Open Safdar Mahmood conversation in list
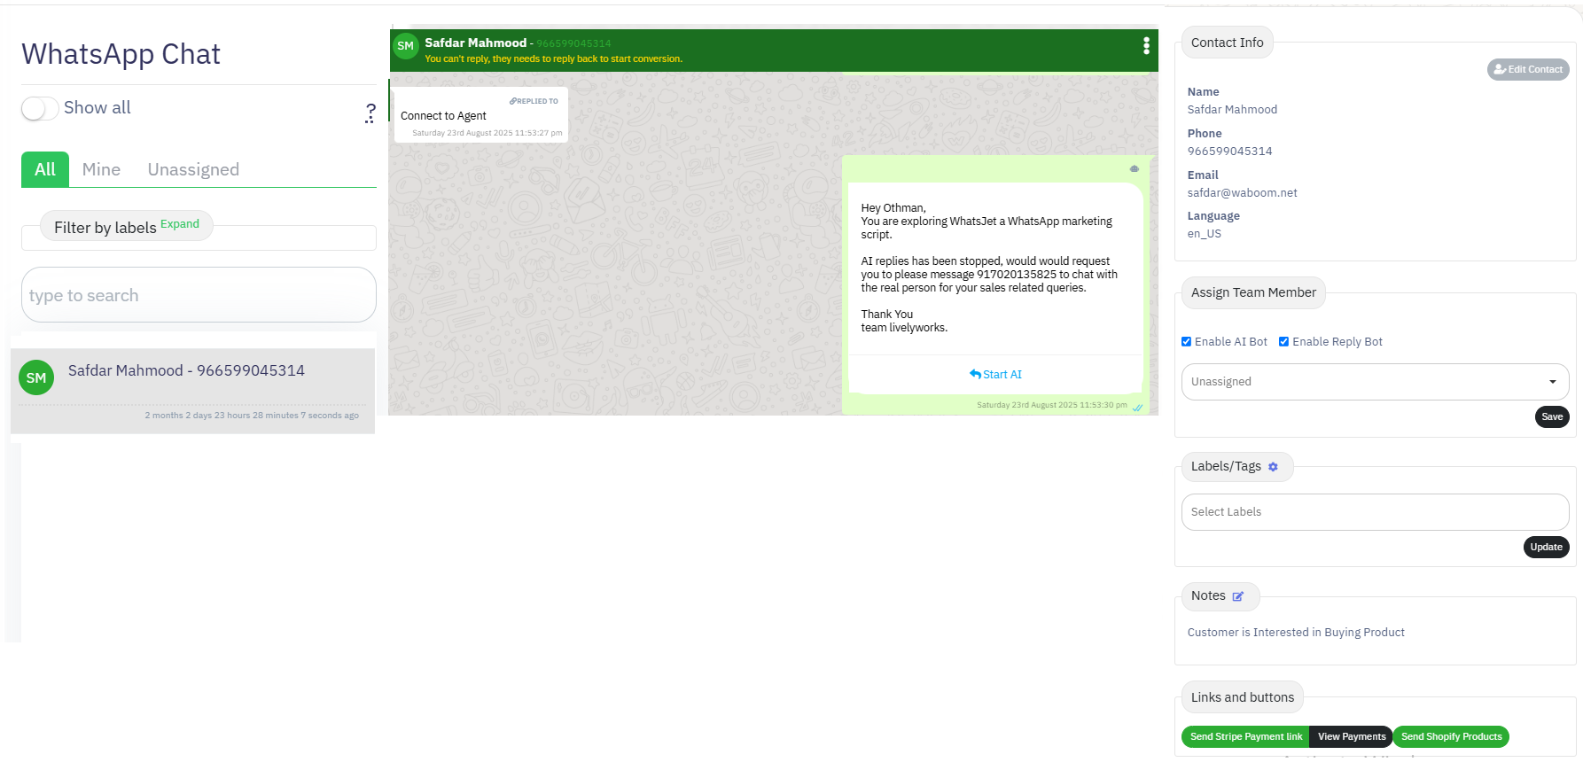This screenshot has width=1583, height=770. click(192, 391)
